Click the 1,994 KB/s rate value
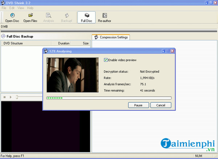 coord(147,78)
